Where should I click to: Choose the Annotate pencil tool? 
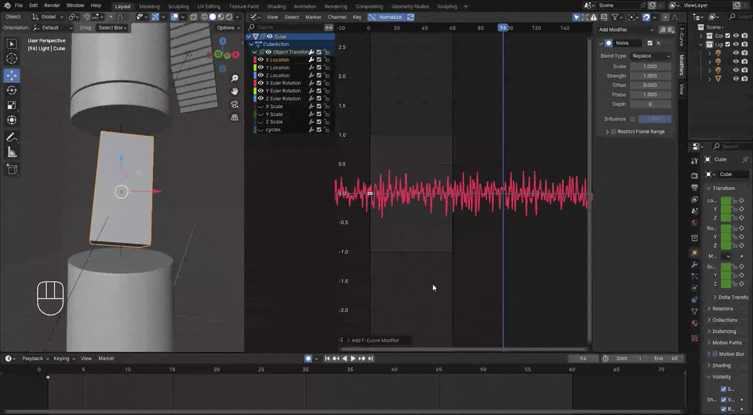[x=12, y=138]
